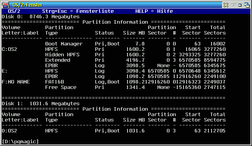The height and width of the screenshot is (146, 252).
Task: Select the Hidden HPFS partition type text
Action: point(62,55)
